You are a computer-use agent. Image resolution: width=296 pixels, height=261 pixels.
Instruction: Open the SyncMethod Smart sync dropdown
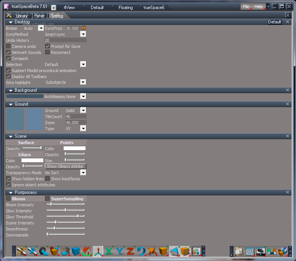[x=83, y=34]
